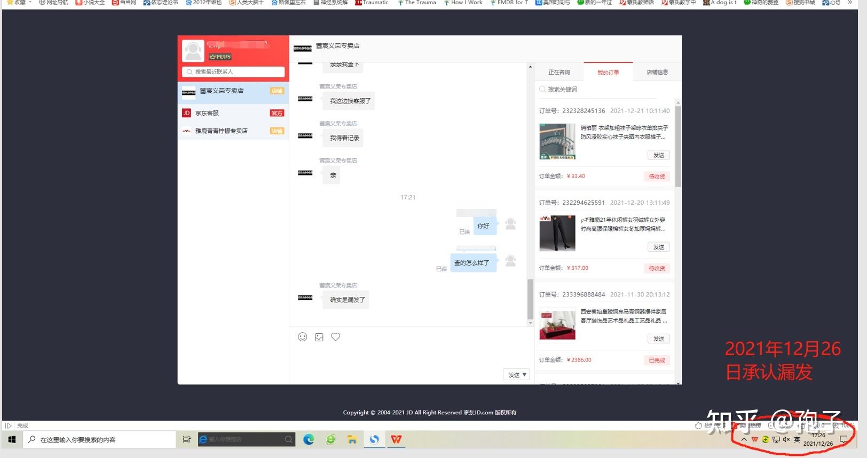
Task: Click the network tray icon
Action: (776, 439)
